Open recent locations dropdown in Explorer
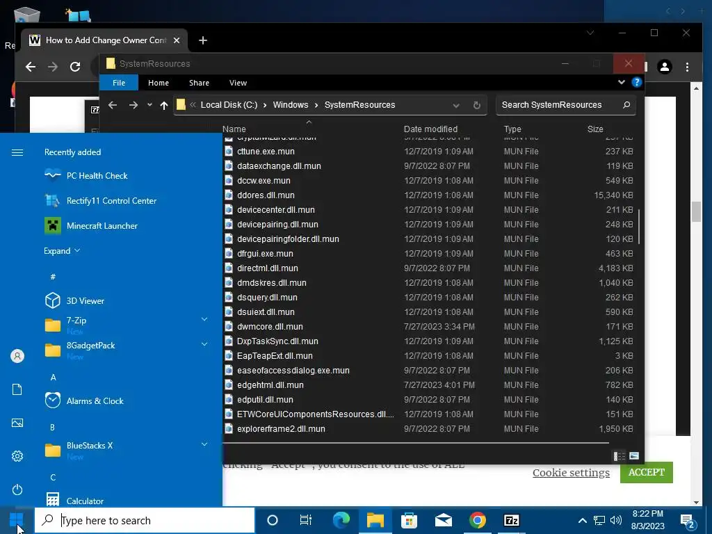Image resolution: width=712 pixels, height=534 pixels. coord(149,105)
